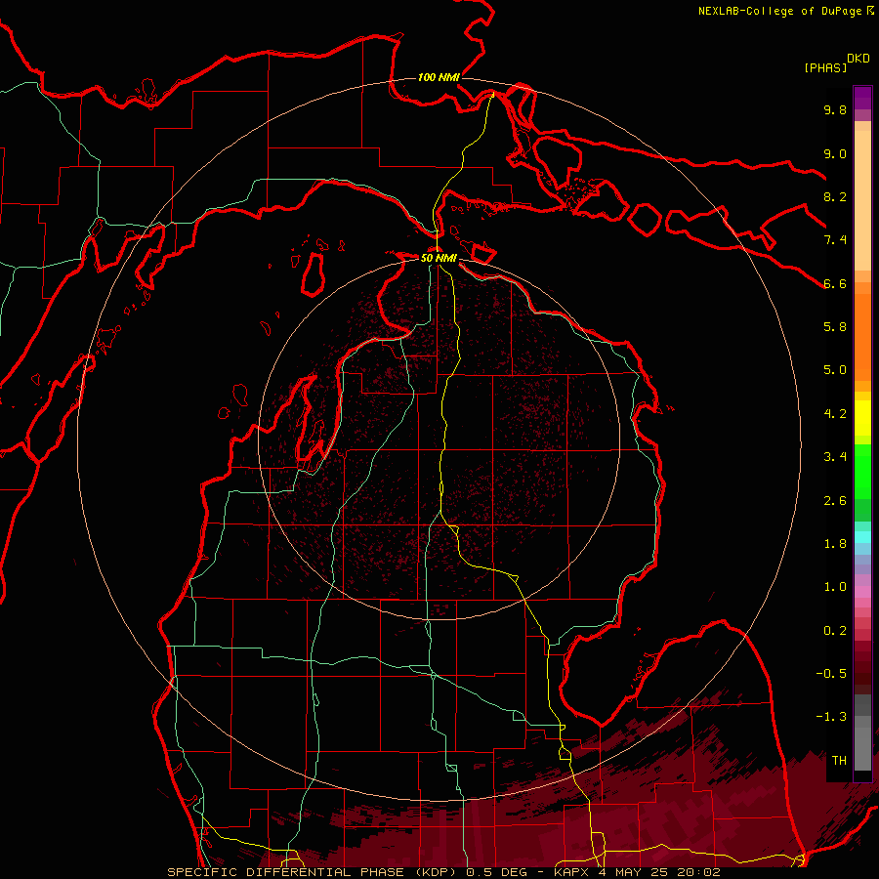Screen dimensions: 879x879
Task: Select the 100 NMI range ring label
Action: click(439, 77)
